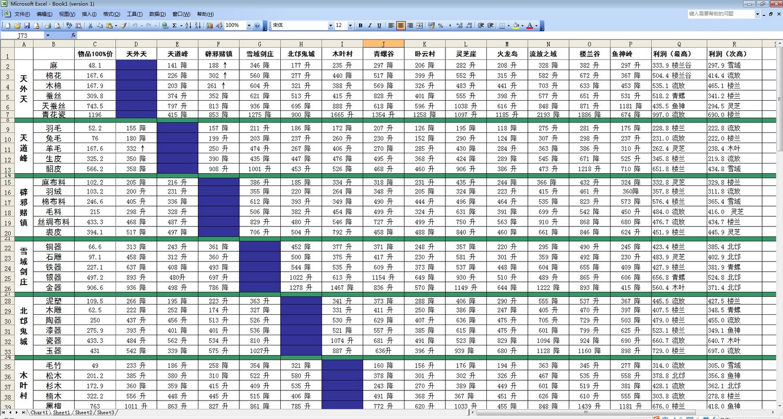Viewport: 783px width, 419px height.
Task: Paste clipboard with Paste icon
Action: pos(109,26)
